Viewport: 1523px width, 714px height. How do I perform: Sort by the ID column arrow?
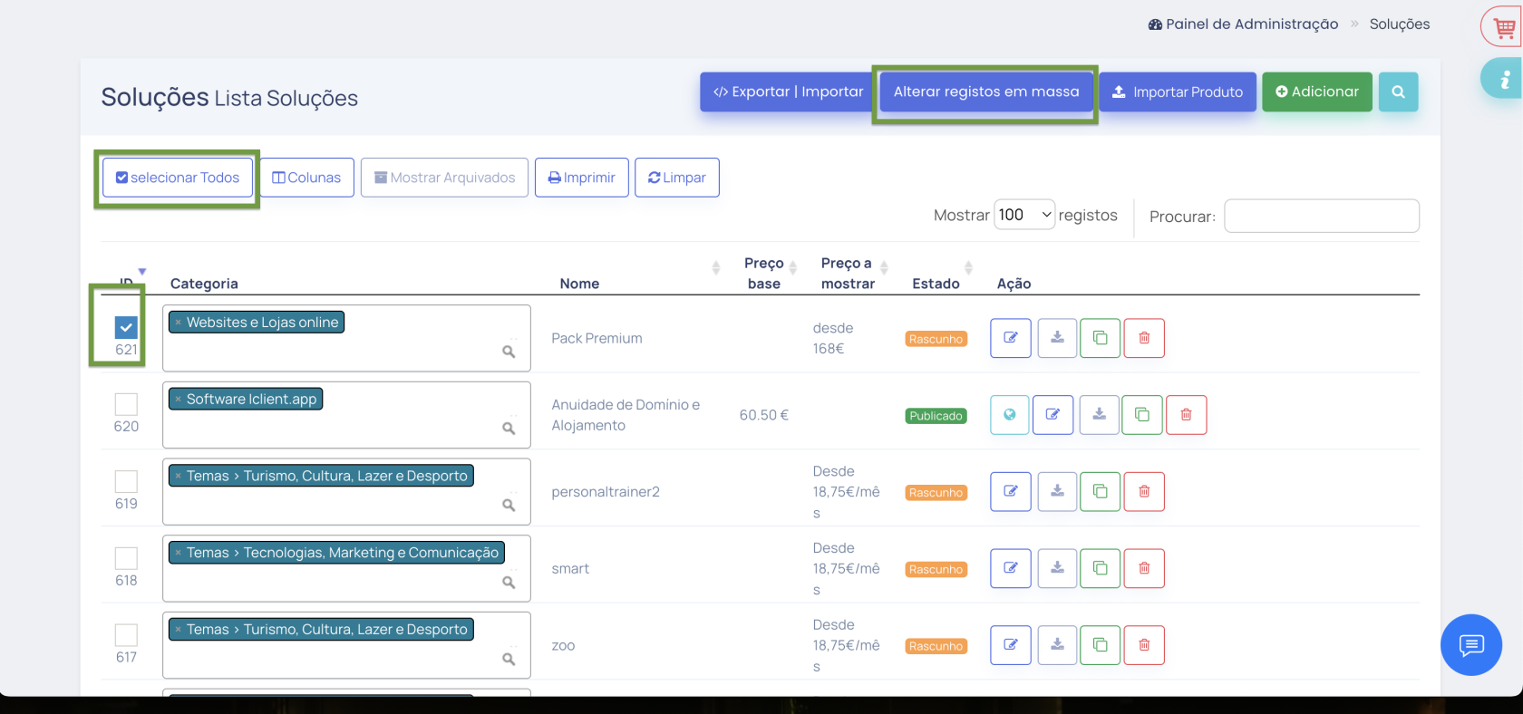pyautogui.click(x=142, y=272)
